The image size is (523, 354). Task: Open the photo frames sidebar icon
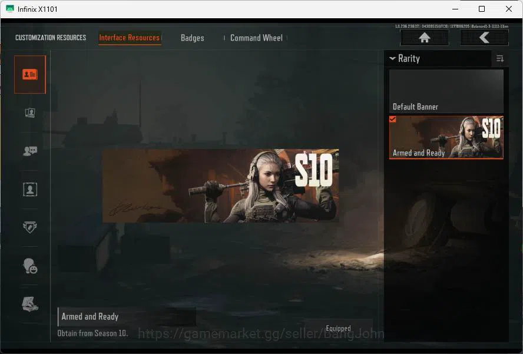(x=30, y=113)
